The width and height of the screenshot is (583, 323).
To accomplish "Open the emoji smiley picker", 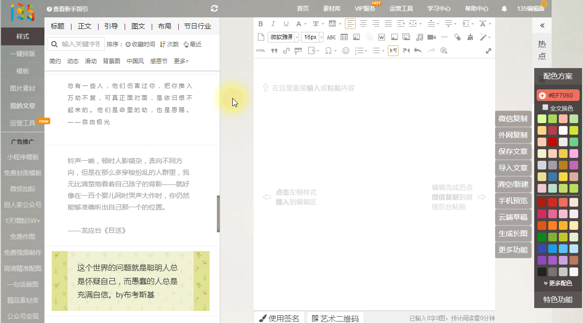I will pos(345,51).
